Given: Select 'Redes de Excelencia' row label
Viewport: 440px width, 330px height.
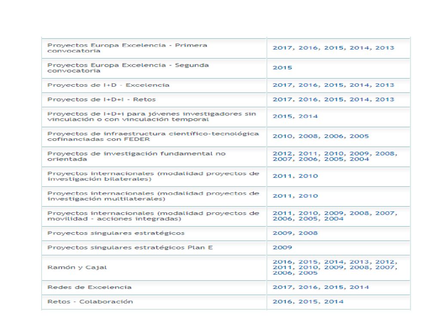Looking at the screenshot, I should [89, 287].
